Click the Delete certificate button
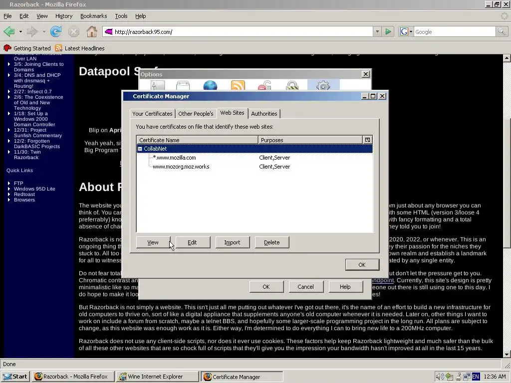Screen dimensions: 511x383 click(x=272, y=242)
